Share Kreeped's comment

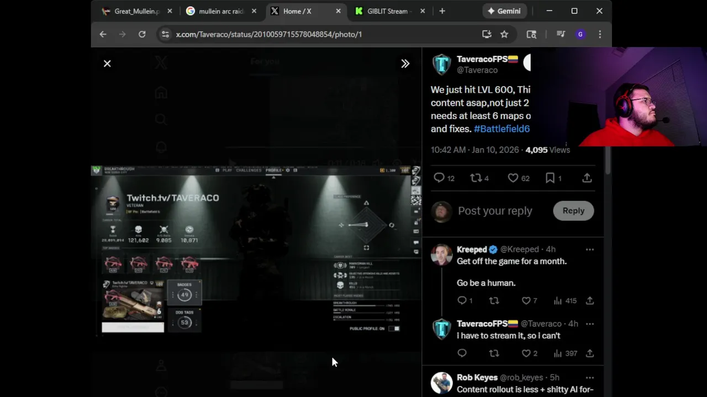pyautogui.click(x=589, y=301)
